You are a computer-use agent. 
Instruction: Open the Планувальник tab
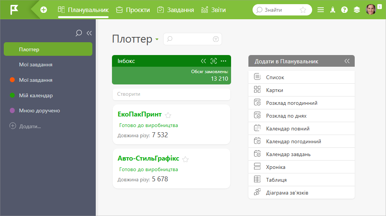(83, 10)
